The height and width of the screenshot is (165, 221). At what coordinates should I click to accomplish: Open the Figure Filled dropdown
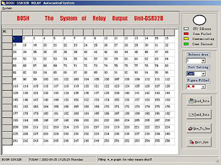pos(203,87)
